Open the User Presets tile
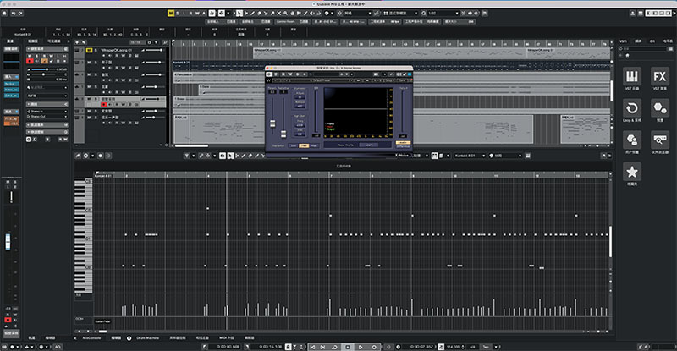677x351 pixels. (x=631, y=140)
